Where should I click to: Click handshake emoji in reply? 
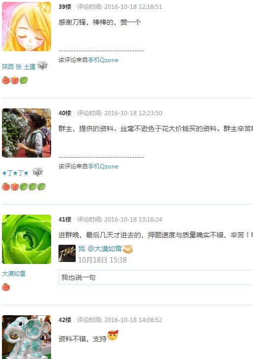[128, 249]
